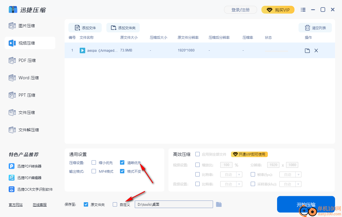
Task: Select the aespa《Armaged... file name
Action: click(x=102, y=51)
